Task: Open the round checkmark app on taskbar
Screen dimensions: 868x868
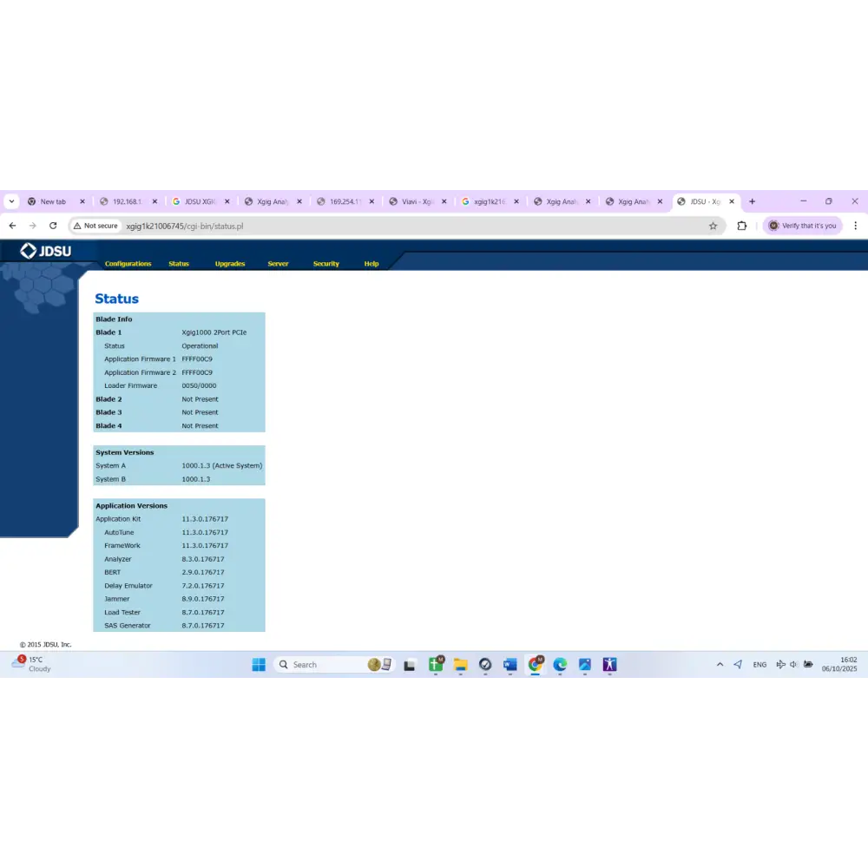Action: [x=485, y=664]
